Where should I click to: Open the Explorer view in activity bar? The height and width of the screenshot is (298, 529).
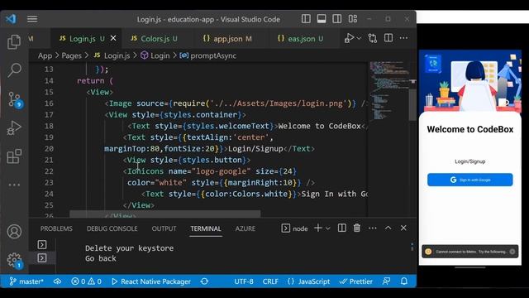click(14, 42)
